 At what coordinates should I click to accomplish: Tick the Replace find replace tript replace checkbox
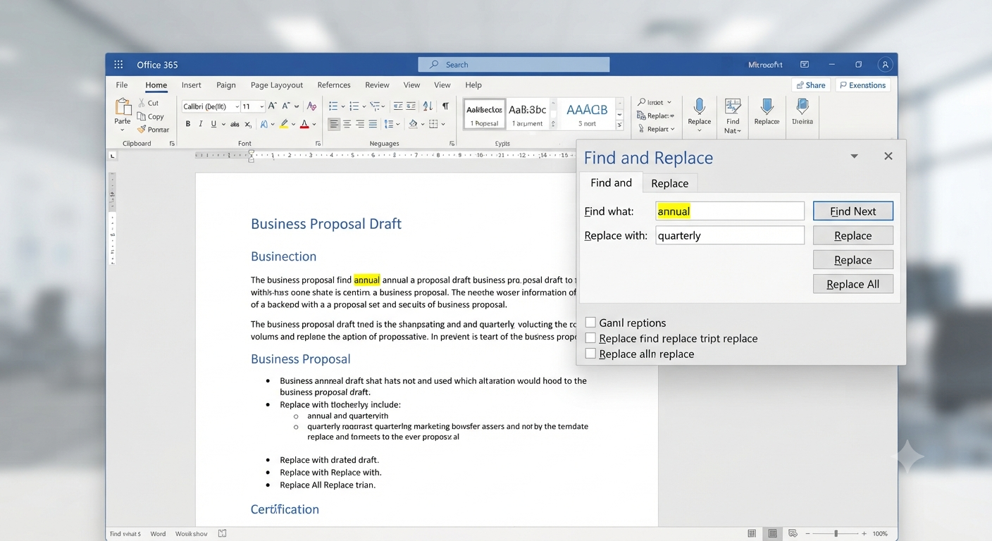pyautogui.click(x=590, y=338)
